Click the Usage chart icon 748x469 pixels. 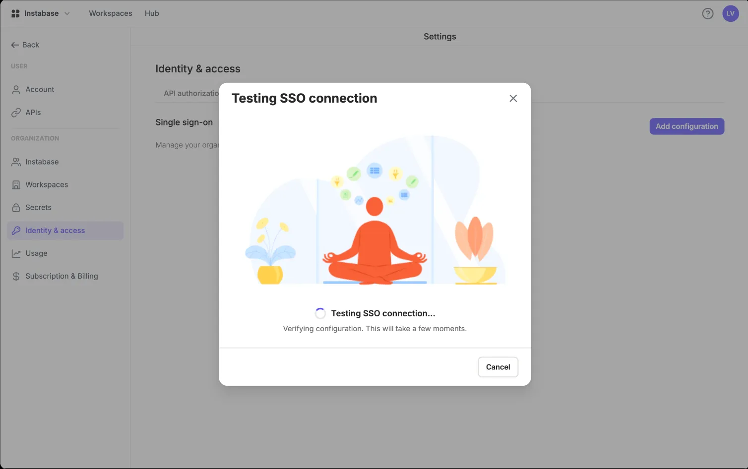[x=16, y=253]
